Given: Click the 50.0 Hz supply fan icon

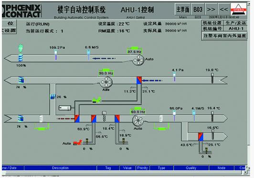Looking at the screenshot, I should [138, 121].
